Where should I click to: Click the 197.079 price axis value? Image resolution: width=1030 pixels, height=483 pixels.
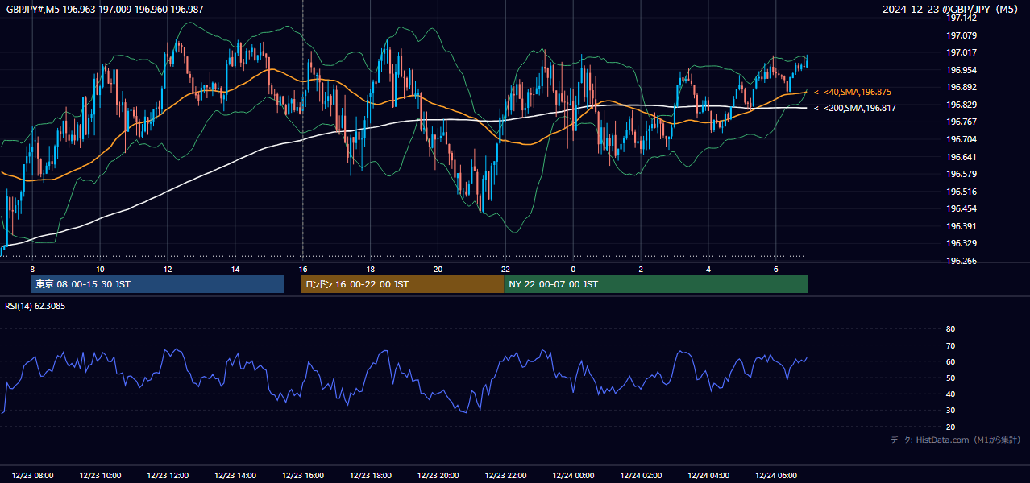point(961,35)
